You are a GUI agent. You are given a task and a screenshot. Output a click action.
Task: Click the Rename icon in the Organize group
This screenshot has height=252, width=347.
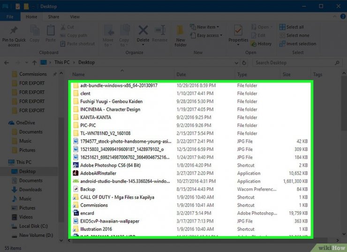159,32
